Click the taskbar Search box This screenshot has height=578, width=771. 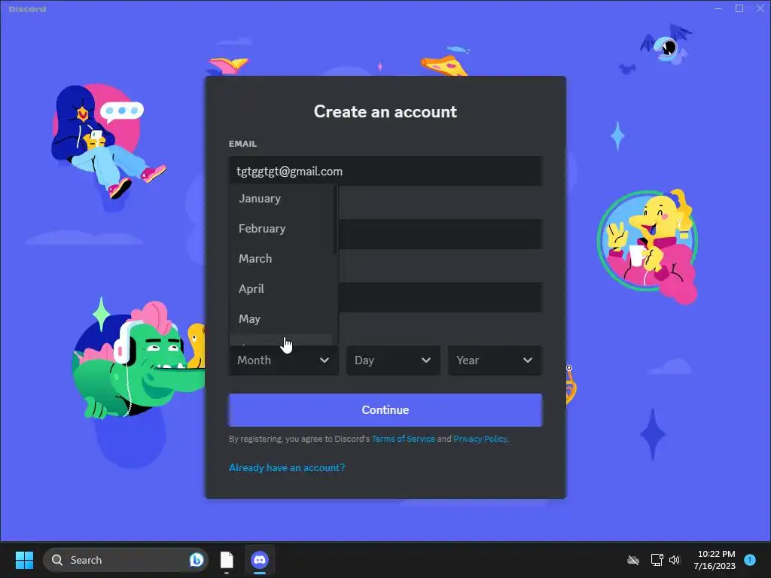tap(126, 560)
